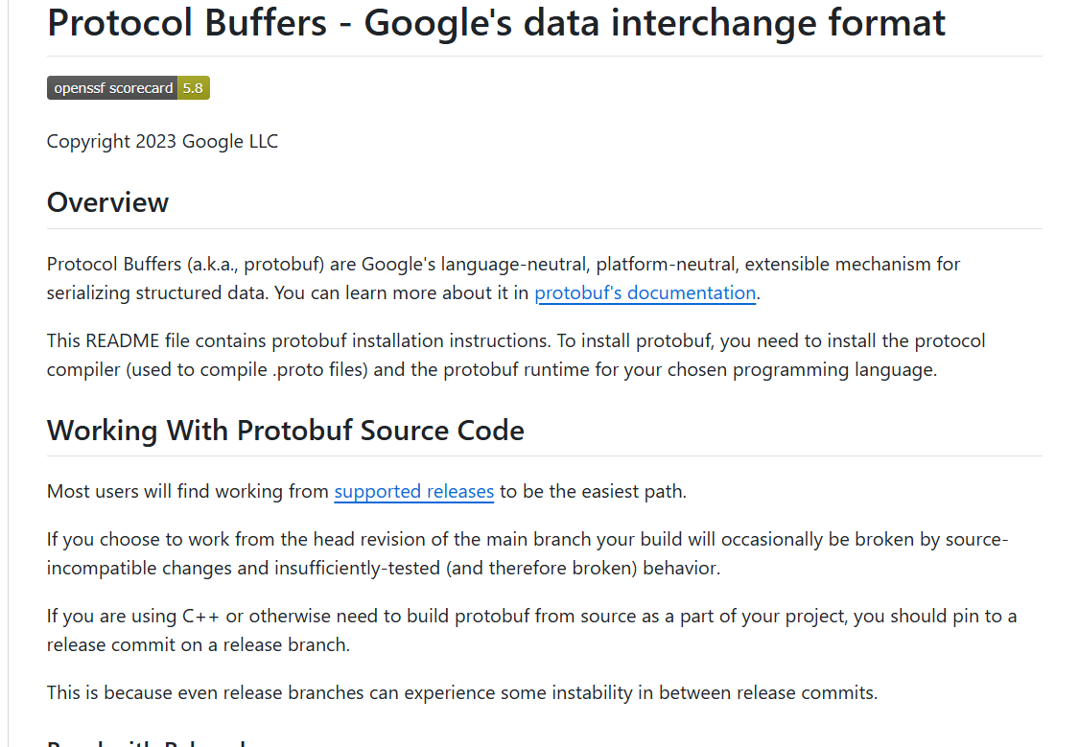
Task: Click "Protocol Buffers" in the main title
Action: (x=186, y=23)
